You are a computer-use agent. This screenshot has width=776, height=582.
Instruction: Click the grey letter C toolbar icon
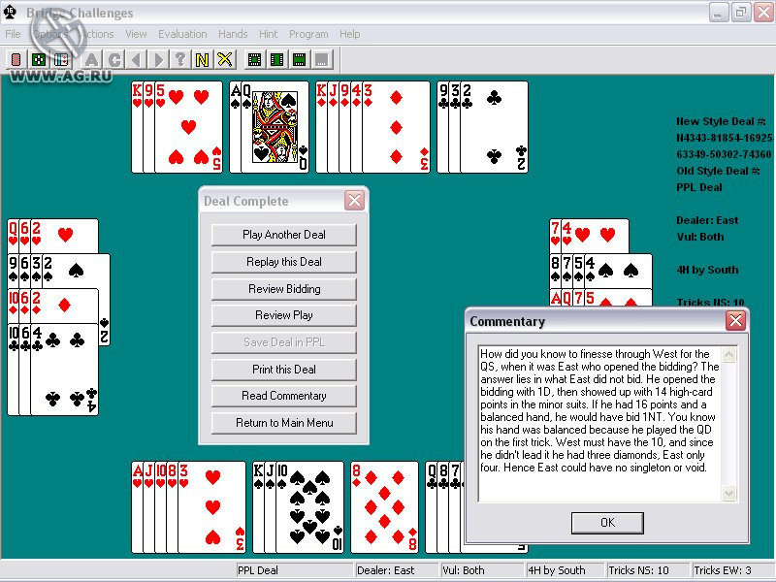(114, 60)
